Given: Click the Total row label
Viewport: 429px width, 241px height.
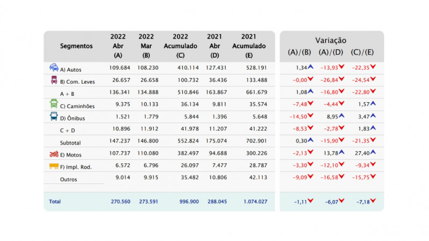Looking at the screenshot, I should [55, 202].
